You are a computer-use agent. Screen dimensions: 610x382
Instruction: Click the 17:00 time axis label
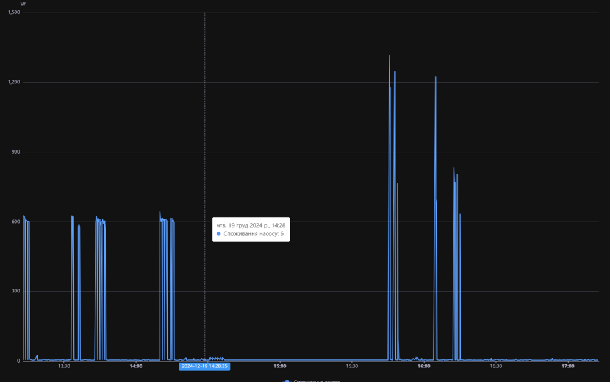[x=568, y=366]
